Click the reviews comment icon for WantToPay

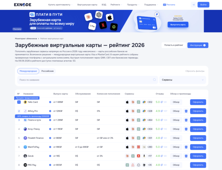(x=162, y=147)
